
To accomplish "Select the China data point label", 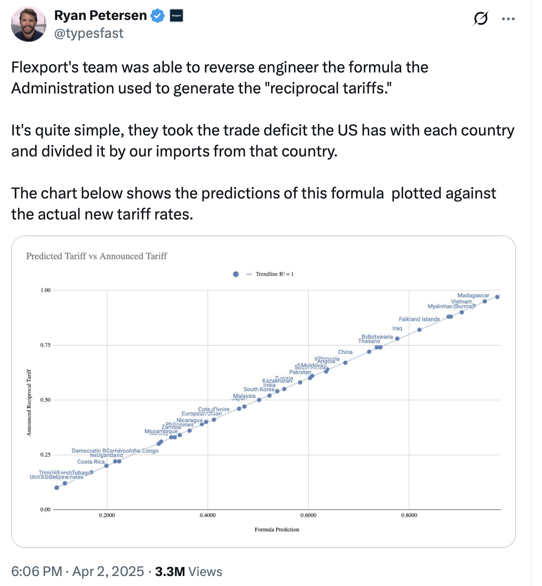I will pos(345,352).
